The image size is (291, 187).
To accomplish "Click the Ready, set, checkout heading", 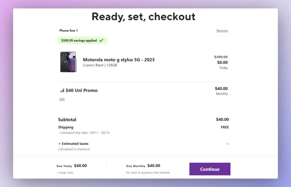I will coord(144,17).
